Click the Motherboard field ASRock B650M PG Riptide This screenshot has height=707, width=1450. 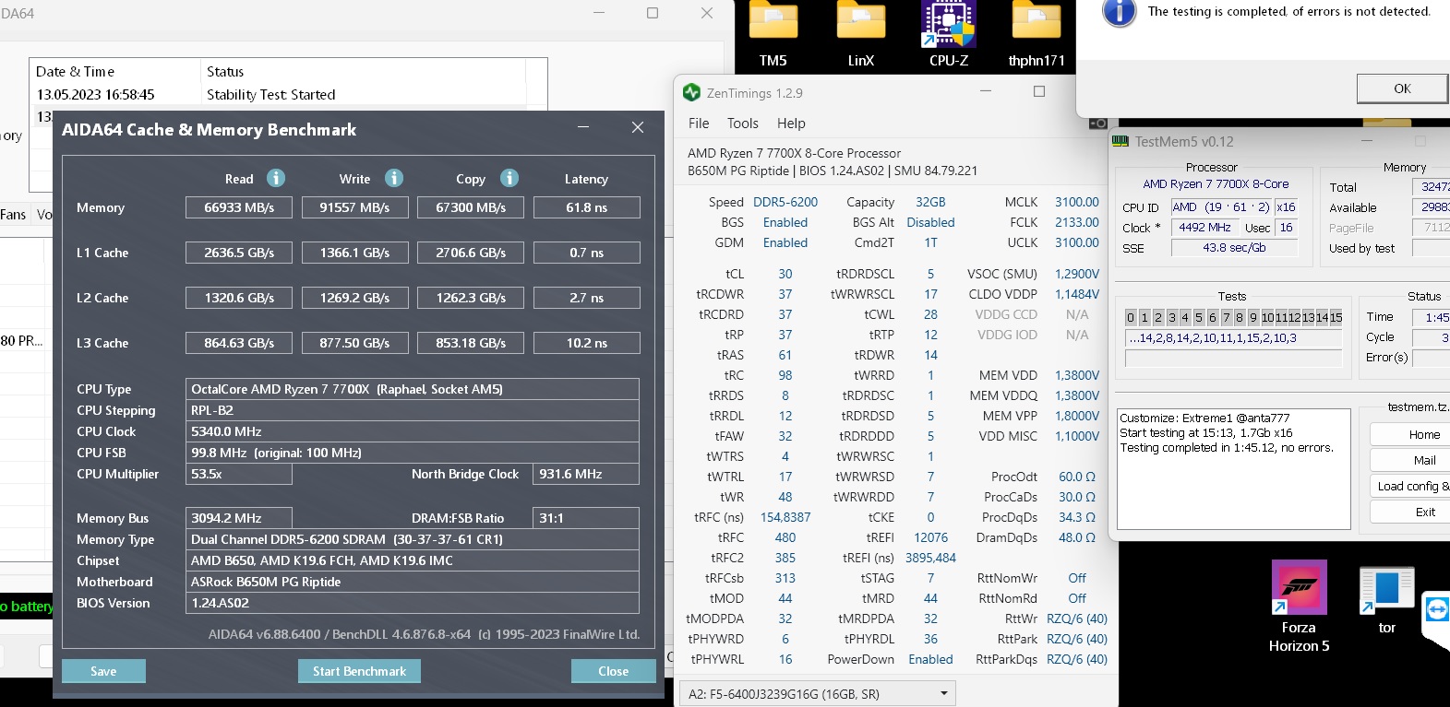click(413, 582)
